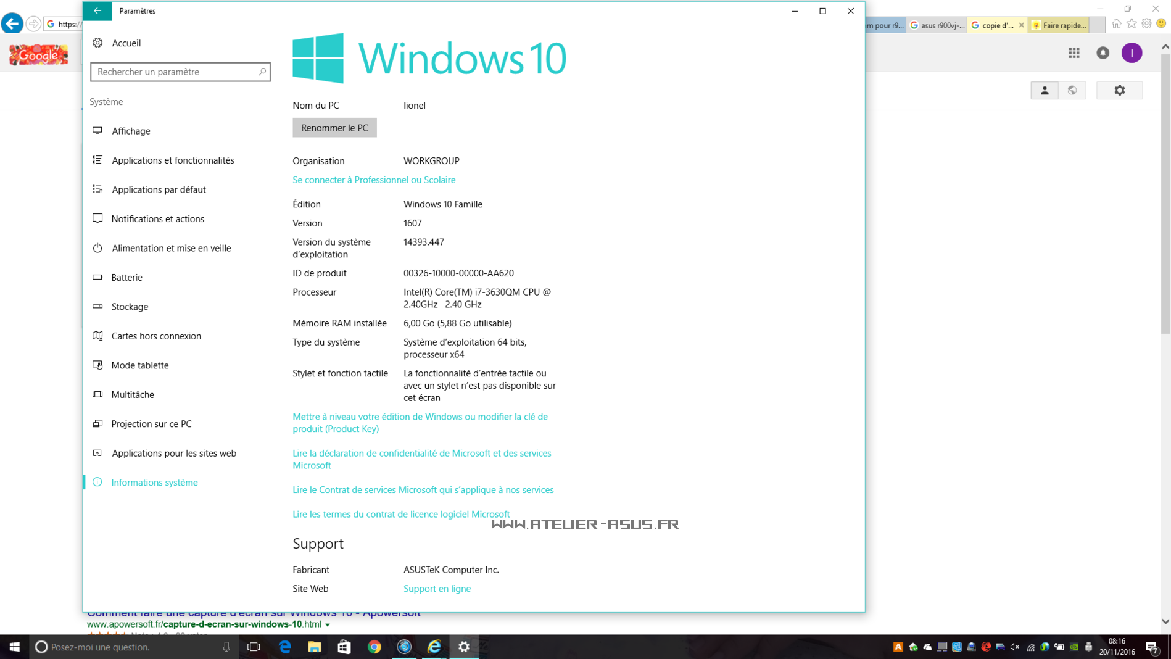Image resolution: width=1171 pixels, height=659 pixels.
Task: Open Google apps grid icon
Action: 1074,53
